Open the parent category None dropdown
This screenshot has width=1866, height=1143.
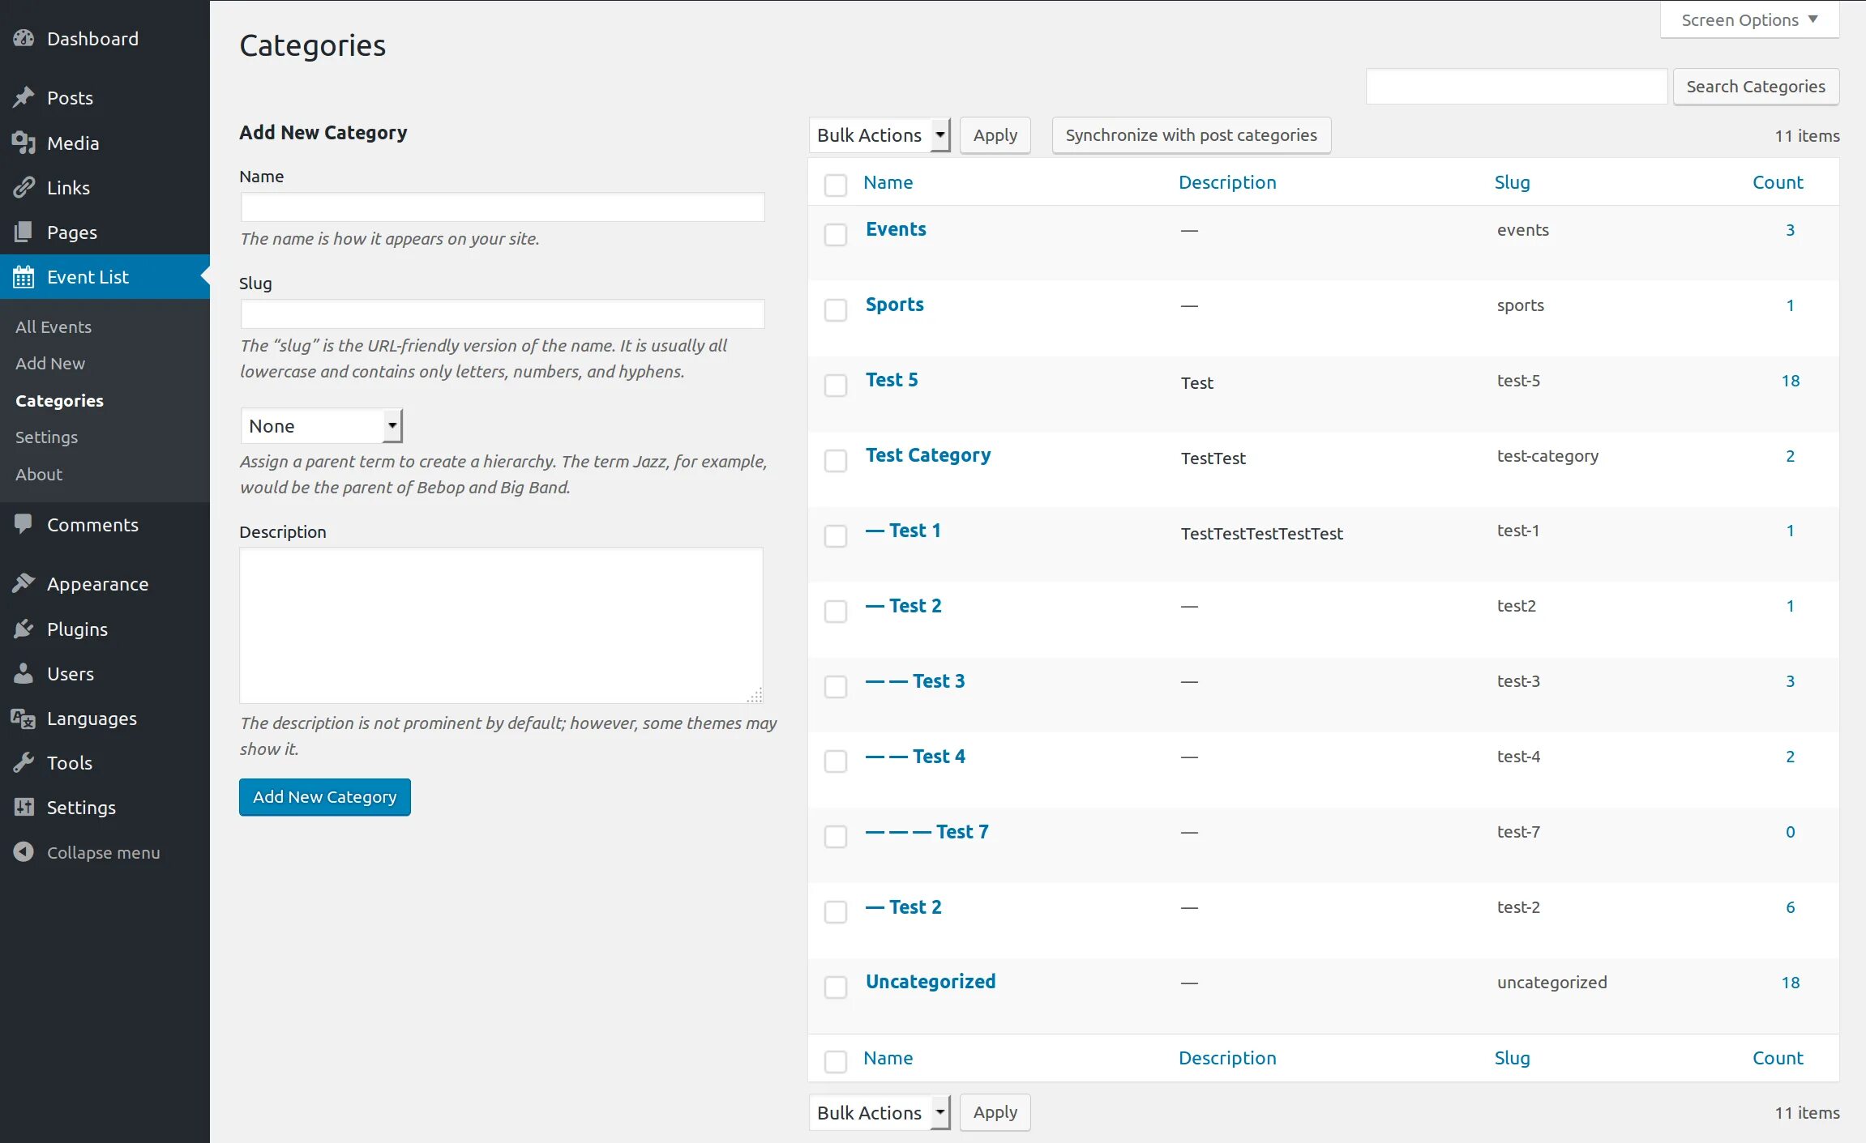tap(321, 426)
